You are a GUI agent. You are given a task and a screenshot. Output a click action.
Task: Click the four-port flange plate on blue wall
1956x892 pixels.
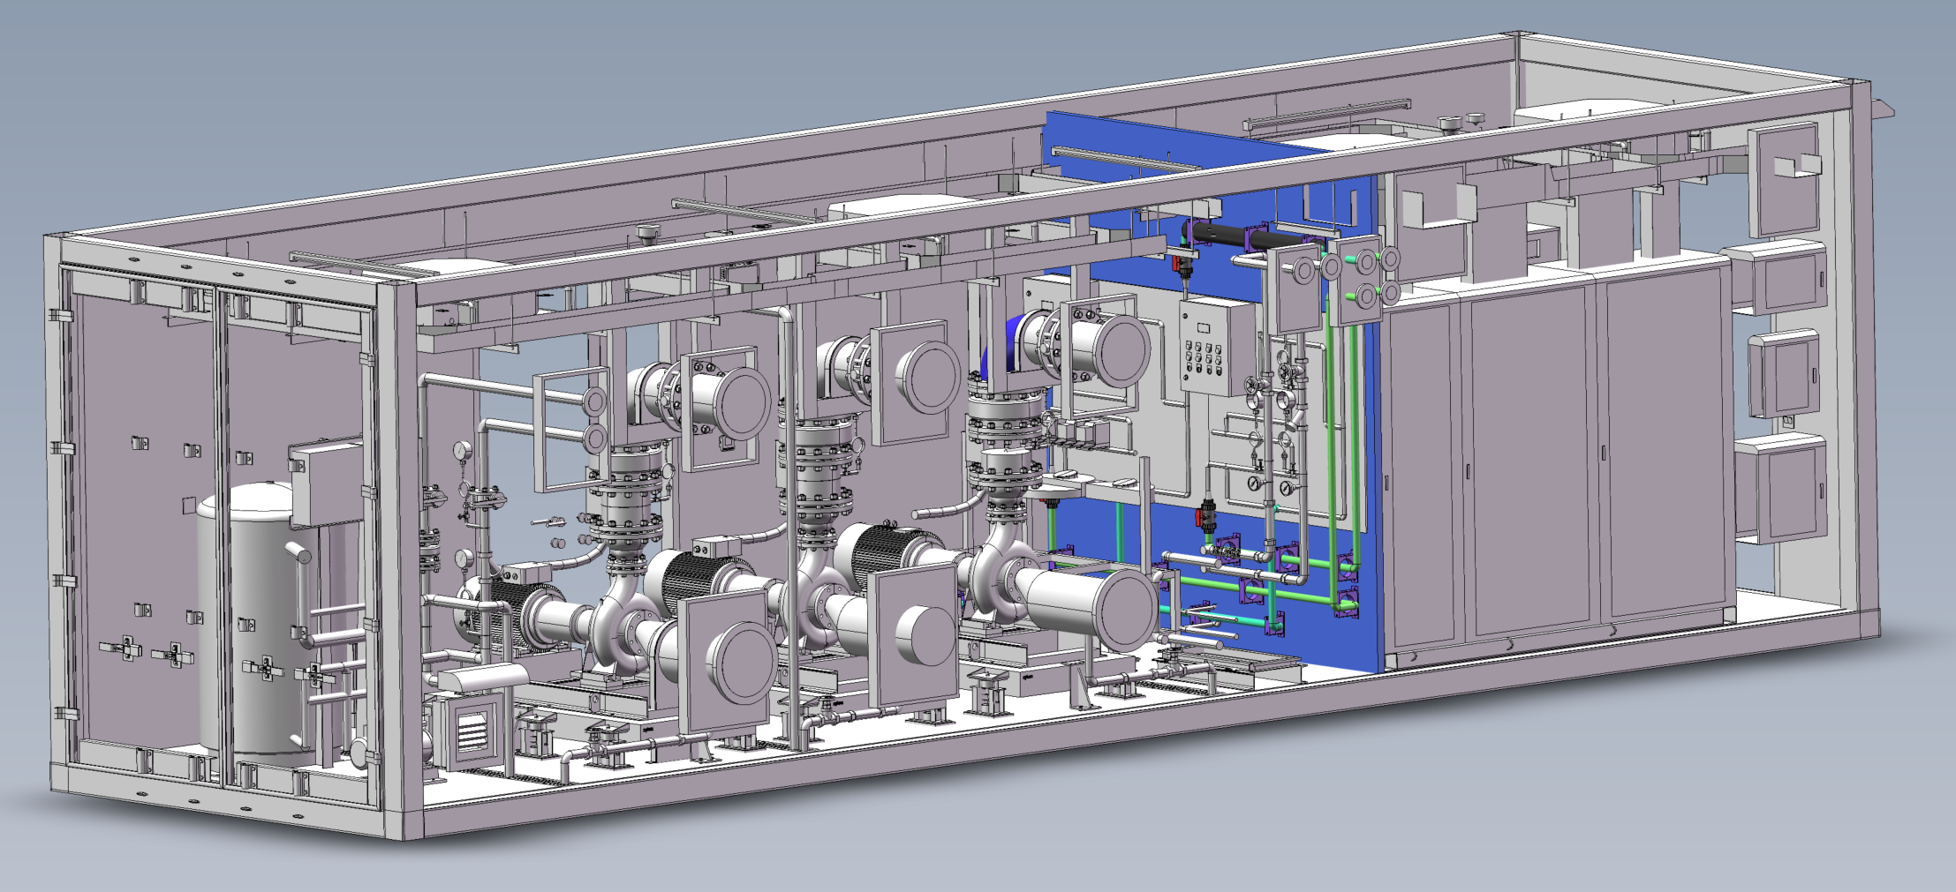1366,278
